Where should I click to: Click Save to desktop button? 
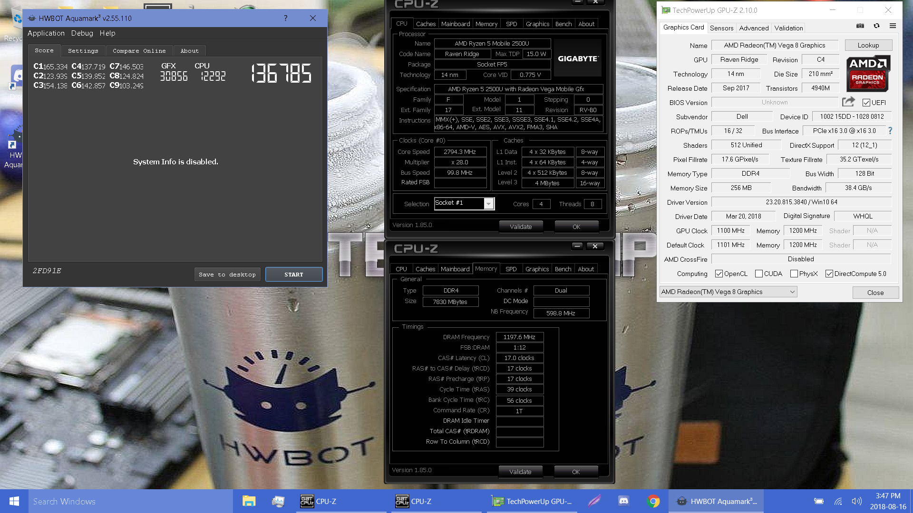227,275
